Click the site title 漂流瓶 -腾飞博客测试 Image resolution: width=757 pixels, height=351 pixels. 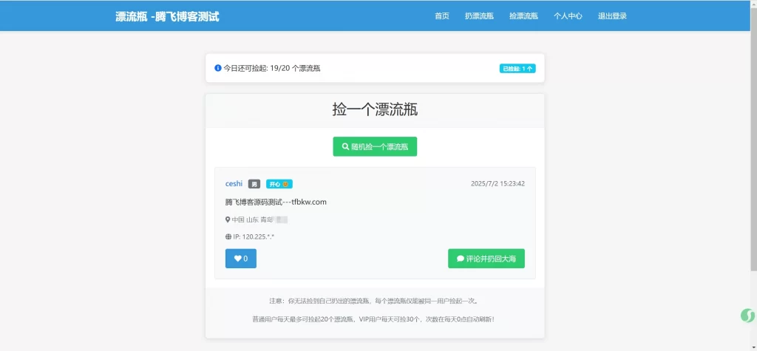(167, 16)
